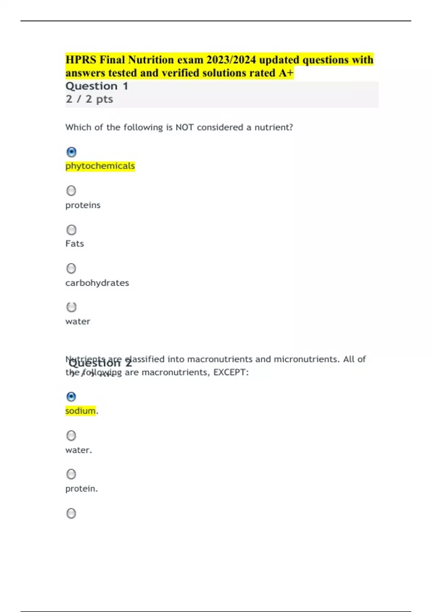Click the Question 1 heading
Viewport: 432px width, 612px height.
(97, 86)
